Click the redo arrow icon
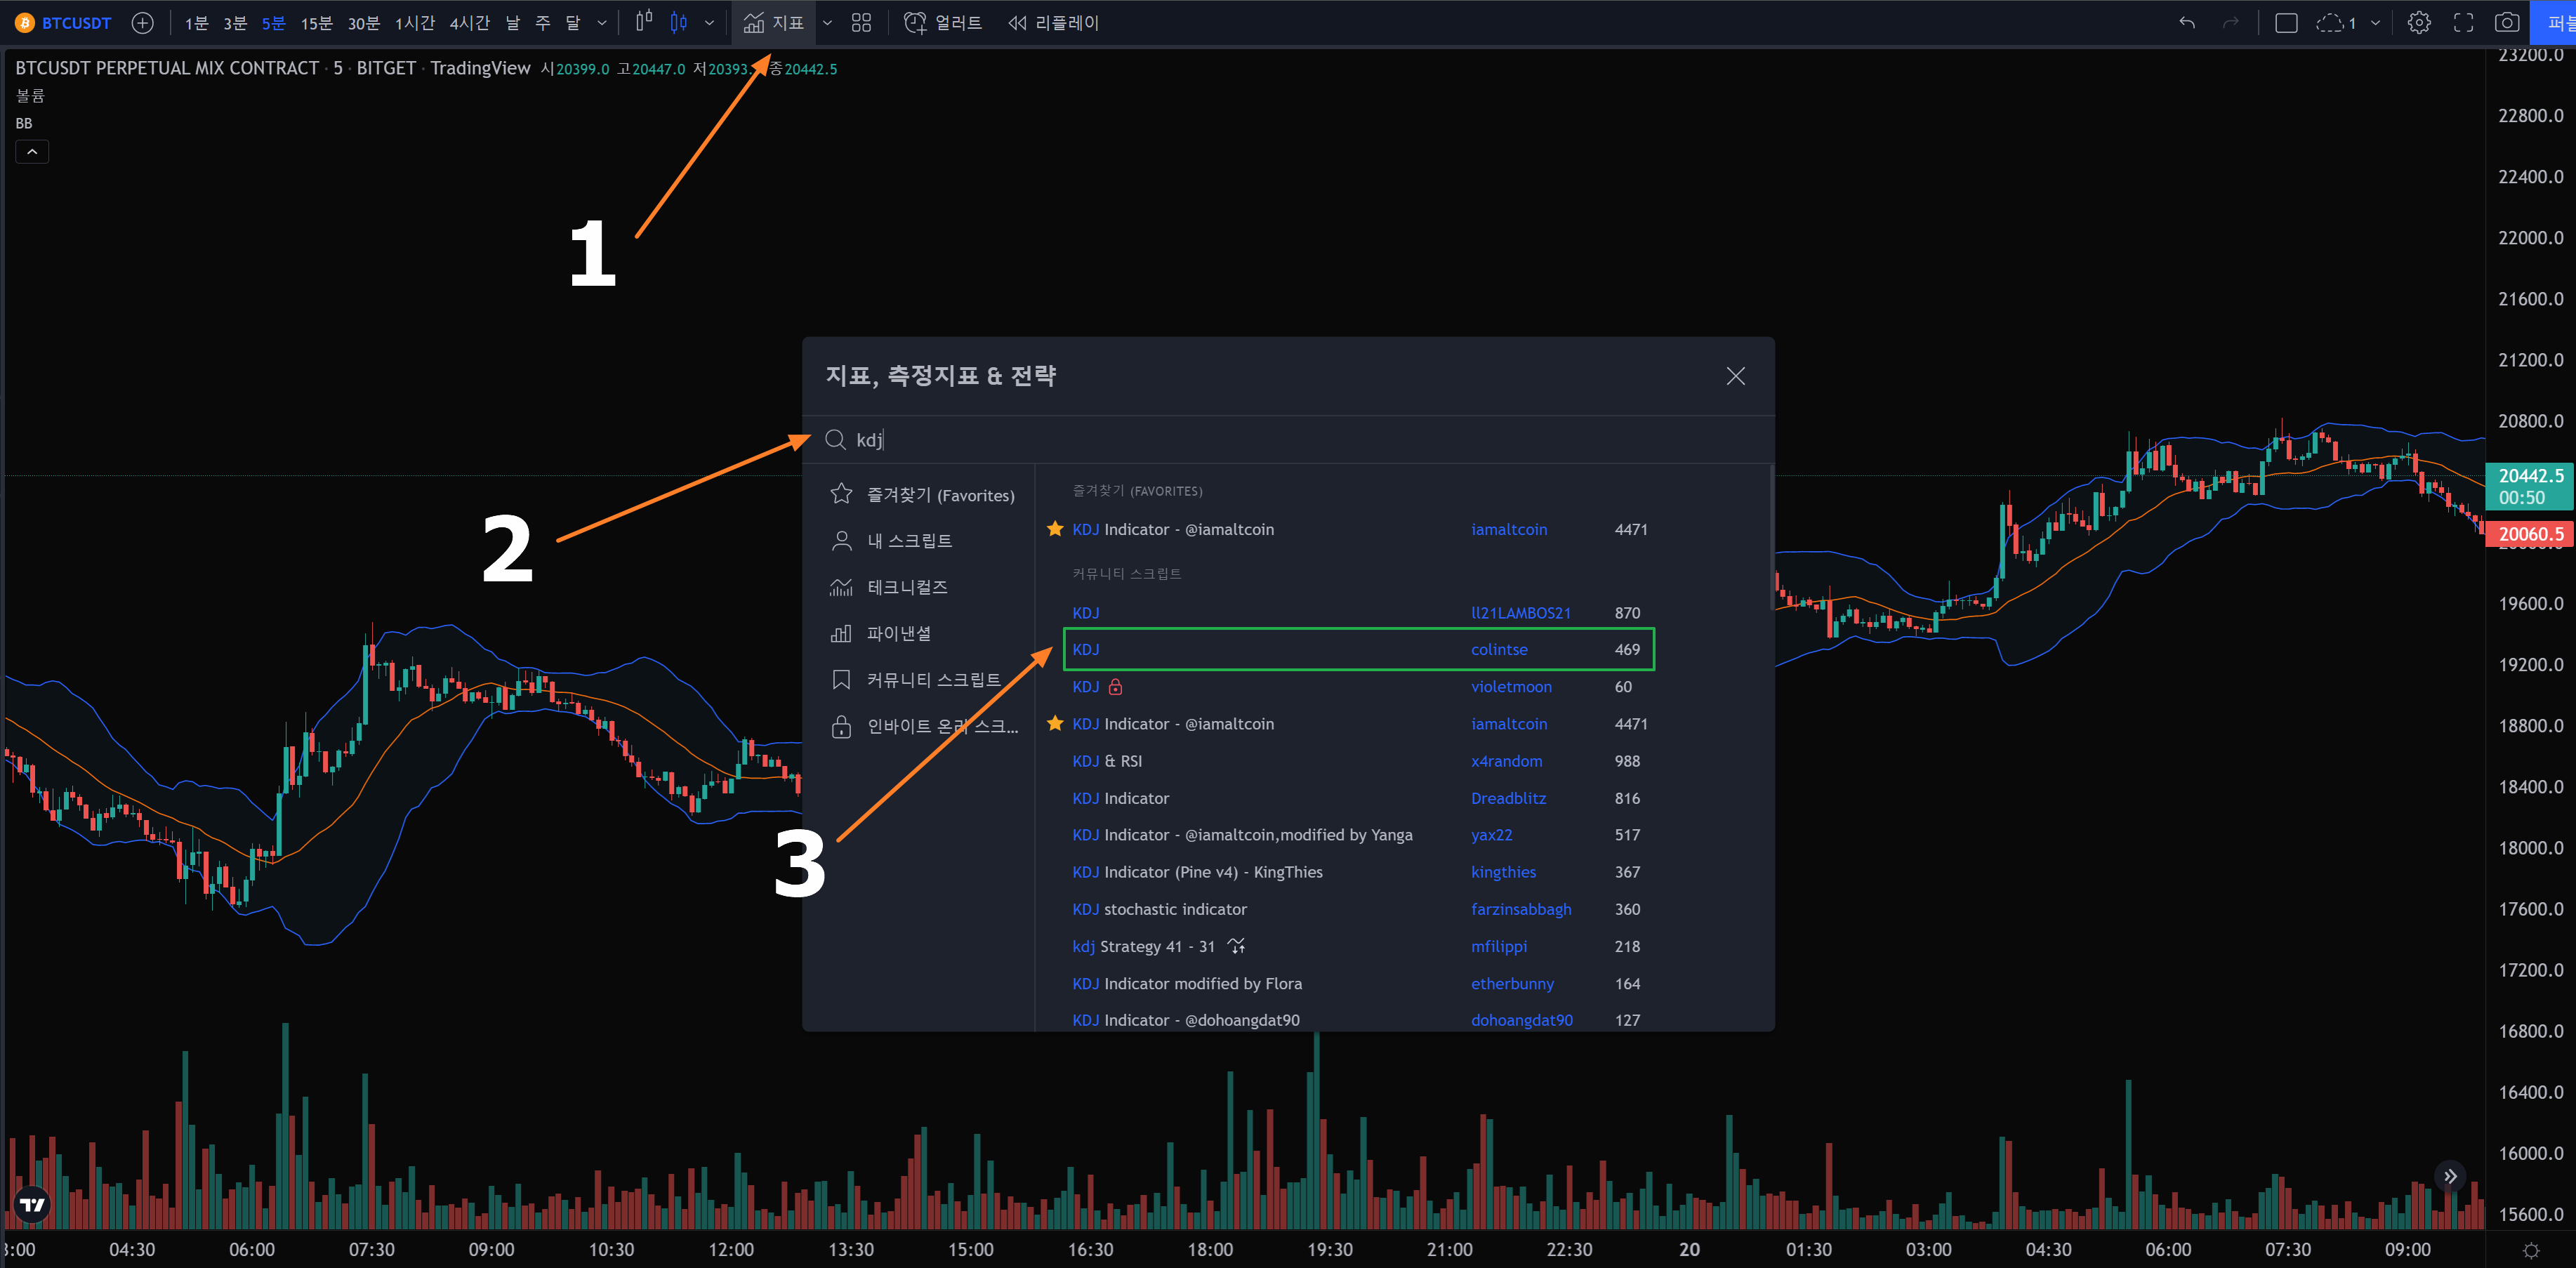2576x1268 pixels. click(x=2231, y=23)
